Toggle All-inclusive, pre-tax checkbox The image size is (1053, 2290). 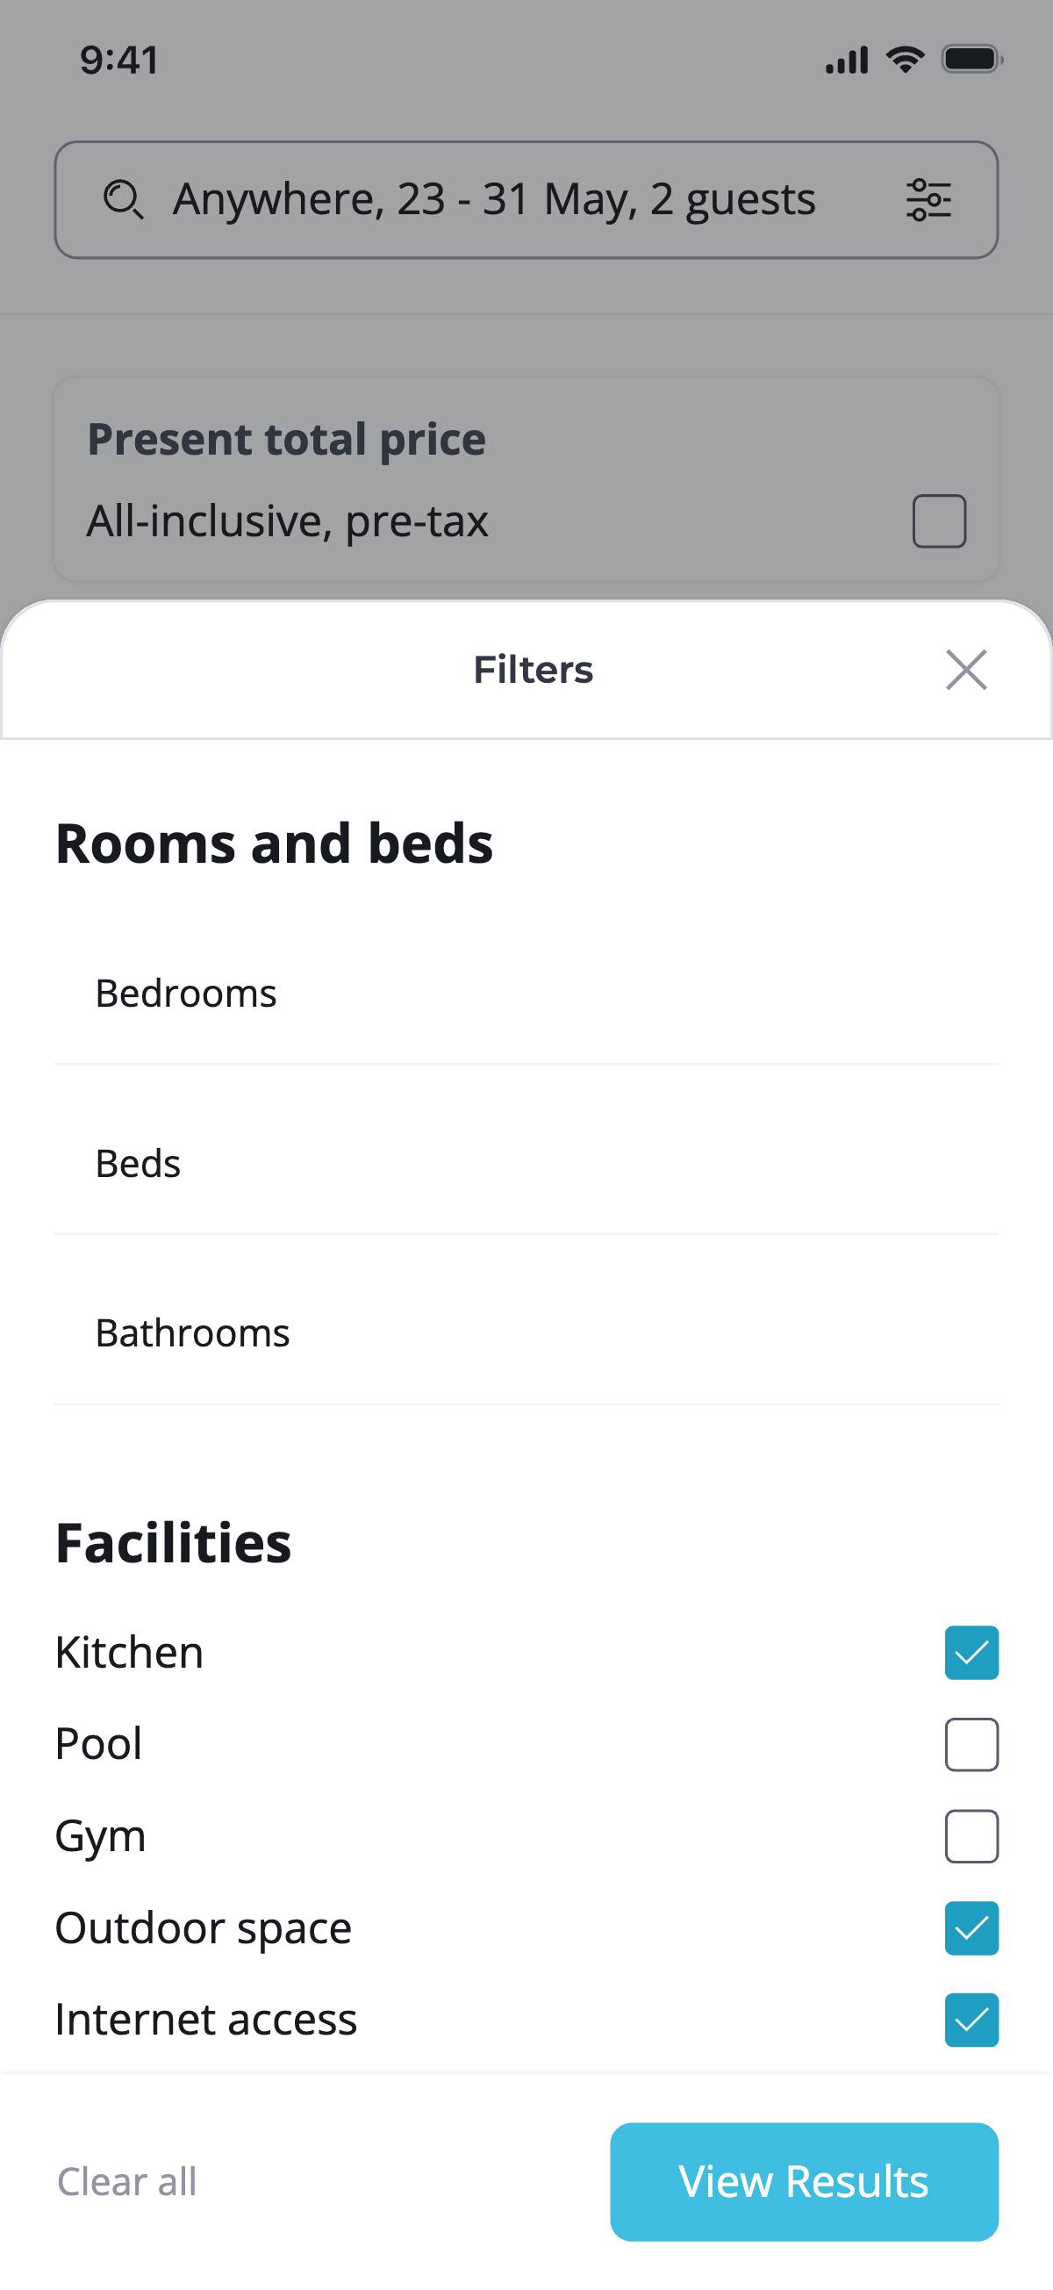click(938, 521)
